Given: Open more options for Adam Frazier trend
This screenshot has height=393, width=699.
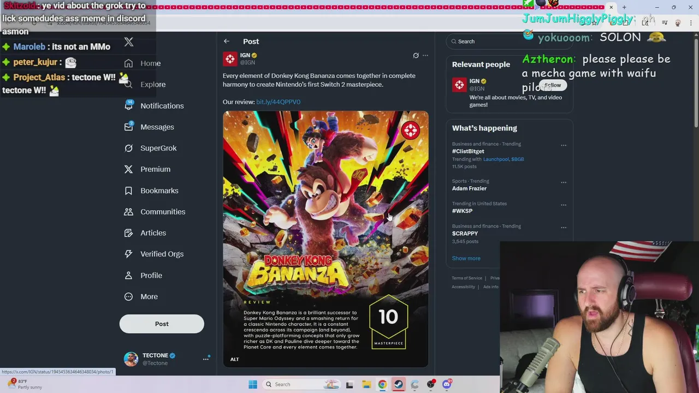Looking at the screenshot, I should (564, 182).
